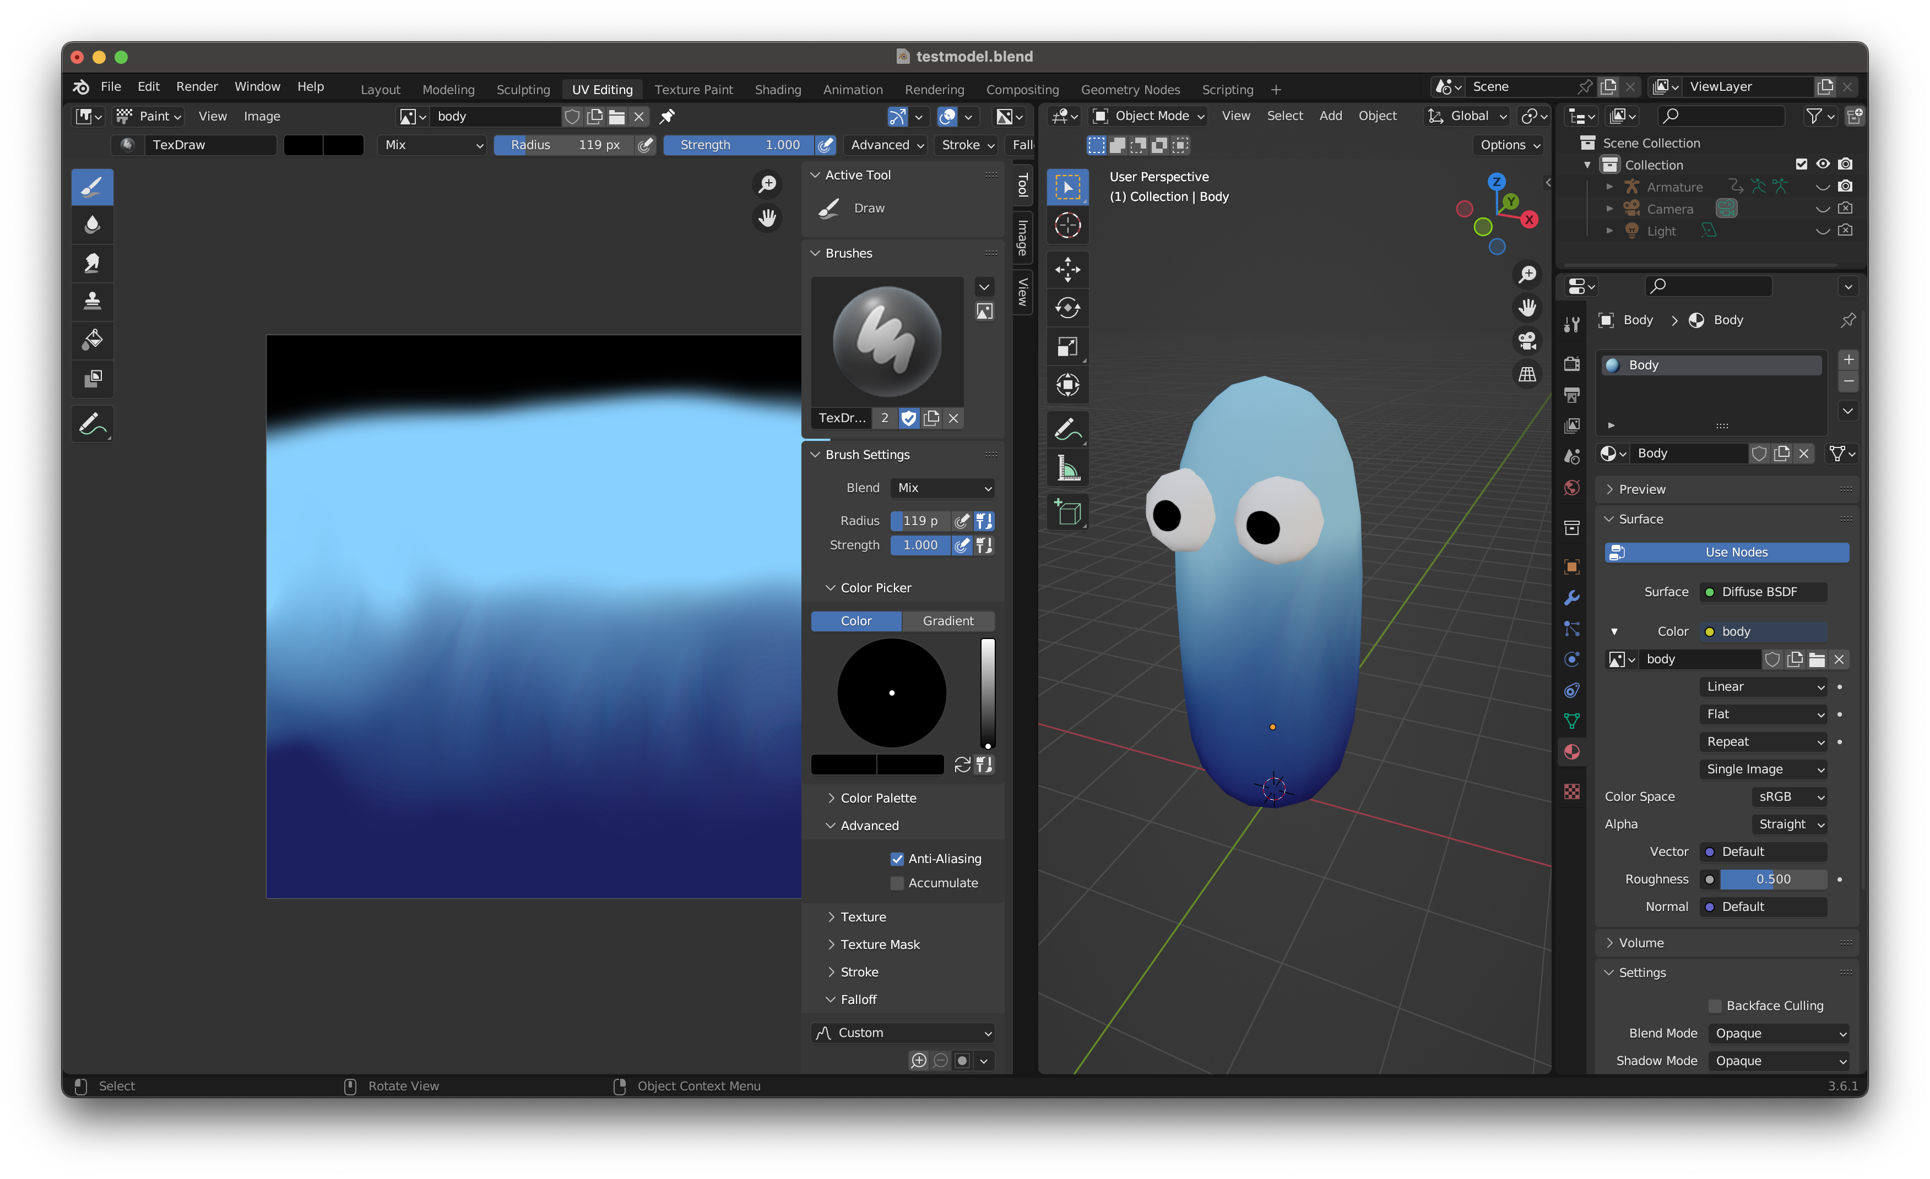This screenshot has height=1179, width=1930.
Task: Click the Color button in Color Picker
Action: 856,621
